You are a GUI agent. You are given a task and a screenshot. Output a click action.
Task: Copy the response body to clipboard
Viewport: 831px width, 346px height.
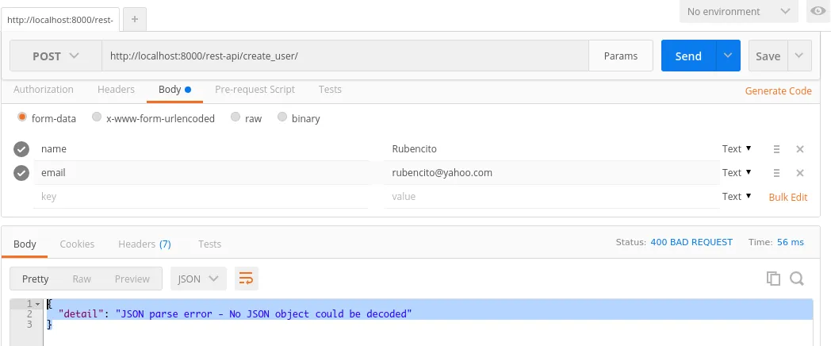773,279
